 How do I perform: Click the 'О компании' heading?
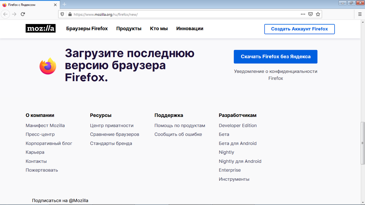[40, 115]
